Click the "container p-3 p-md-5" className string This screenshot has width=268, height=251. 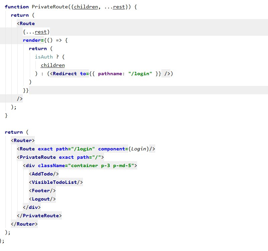[x=101, y=166]
